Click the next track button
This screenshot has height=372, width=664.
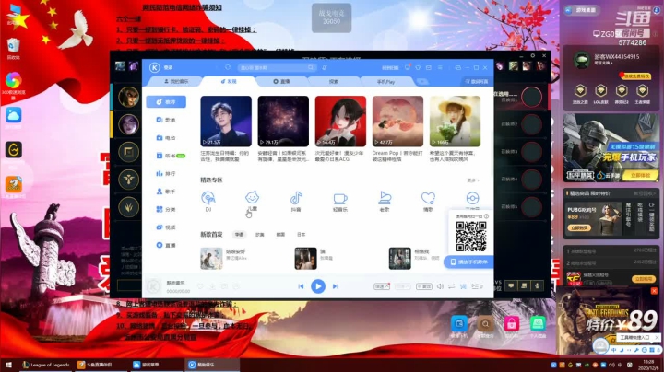point(336,286)
